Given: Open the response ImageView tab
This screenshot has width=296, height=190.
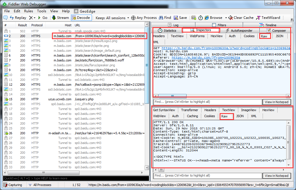Looking at the screenshot, I should 249,110.
